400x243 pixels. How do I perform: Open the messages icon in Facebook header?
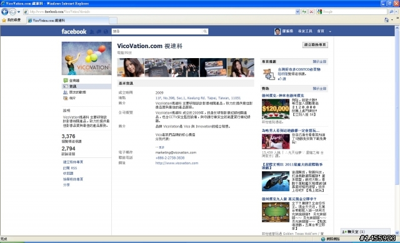coord(99,32)
